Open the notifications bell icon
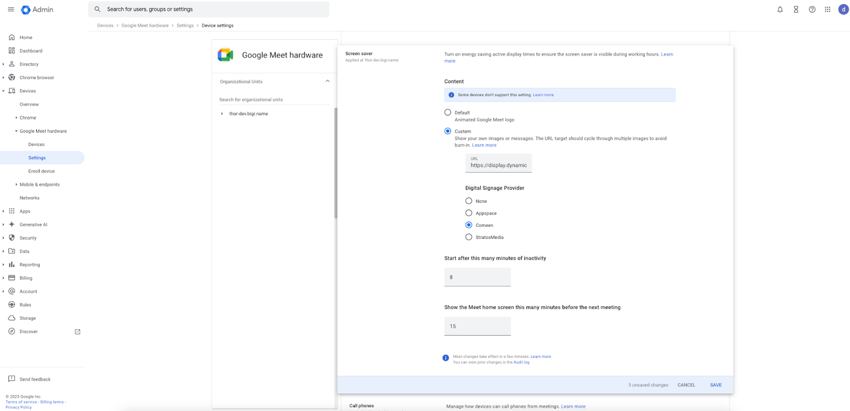This screenshot has height=411, width=850. point(780,10)
